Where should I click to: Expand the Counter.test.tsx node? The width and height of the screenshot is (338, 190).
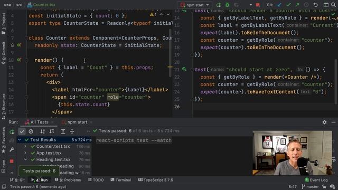25,147
